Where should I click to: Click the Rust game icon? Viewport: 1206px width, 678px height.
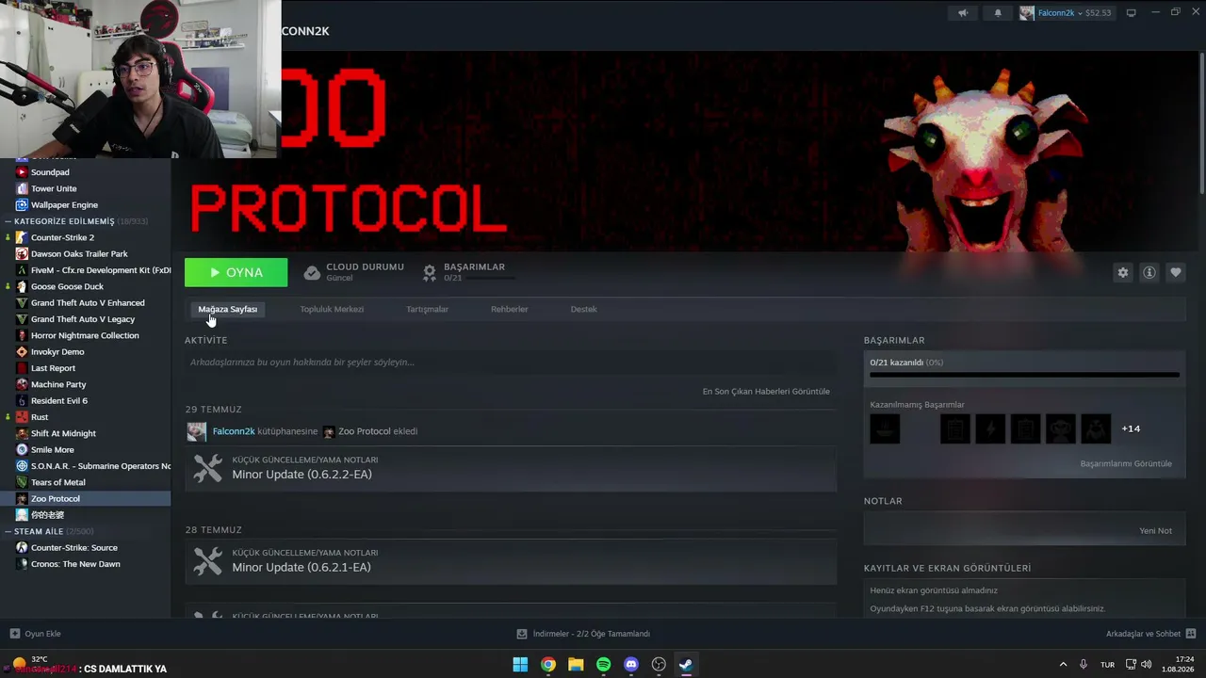[22, 417]
